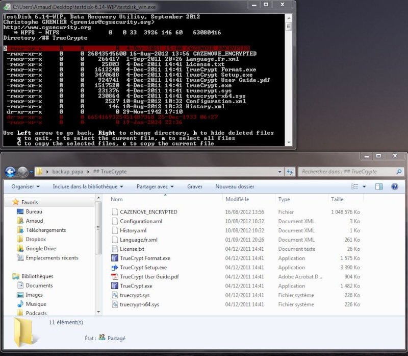Open Podcasts folder in navigation pane

pyautogui.click(x=36, y=313)
